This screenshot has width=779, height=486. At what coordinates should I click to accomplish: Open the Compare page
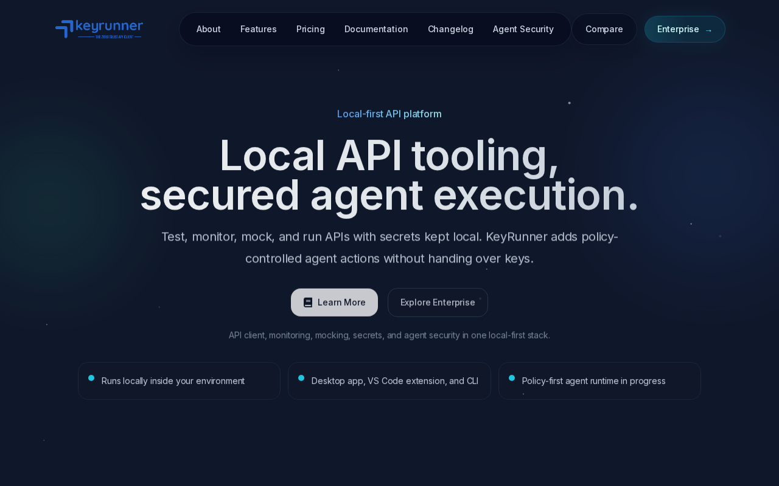point(604,29)
